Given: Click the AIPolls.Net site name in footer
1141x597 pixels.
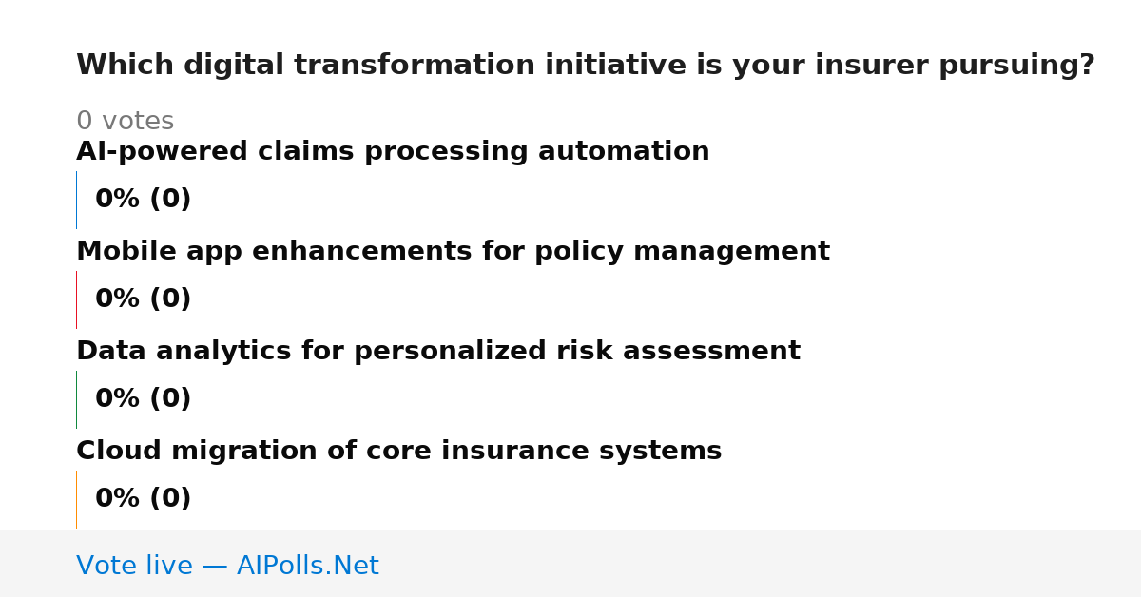Looking at the screenshot, I should point(307,567).
